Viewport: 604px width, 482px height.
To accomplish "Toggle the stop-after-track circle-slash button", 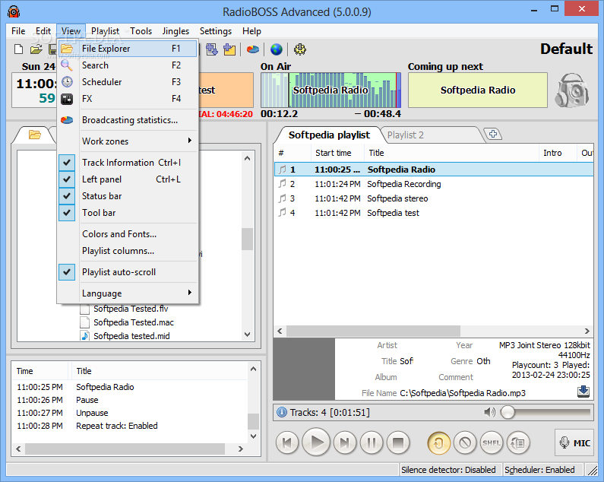I will 465,442.
